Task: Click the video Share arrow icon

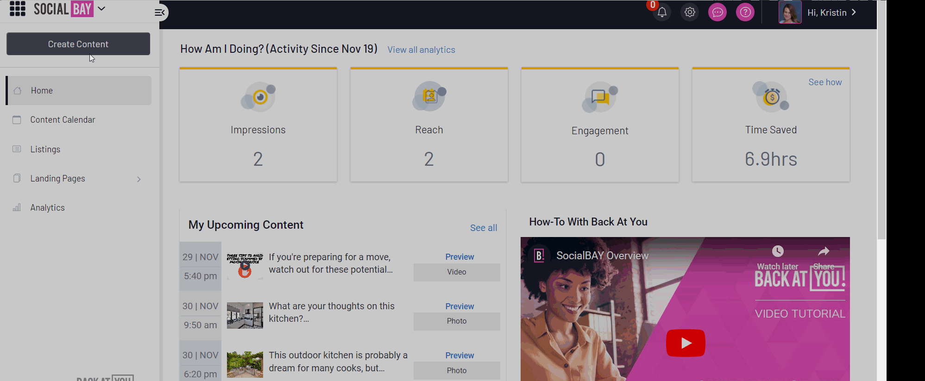Action: pyautogui.click(x=824, y=251)
